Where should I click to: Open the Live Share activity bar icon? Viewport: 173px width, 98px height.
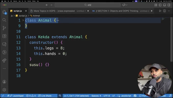click(4, 60)
